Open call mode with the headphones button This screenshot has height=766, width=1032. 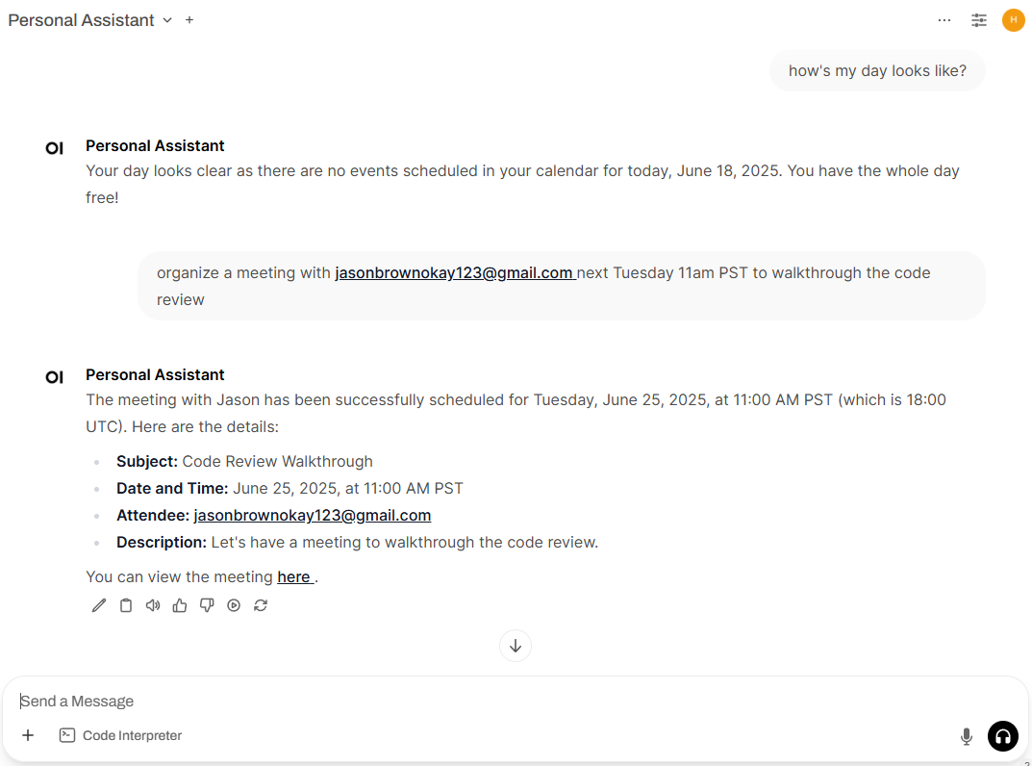pyautogui.click(x=1002, y=736)
